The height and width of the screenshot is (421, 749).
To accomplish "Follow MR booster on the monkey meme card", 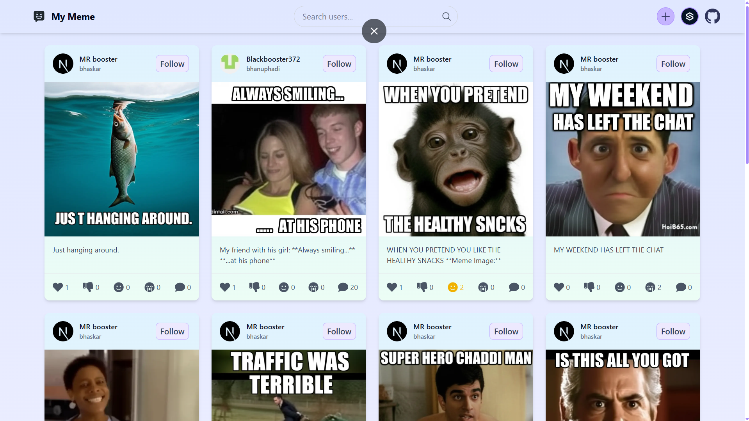I will coord(506,64).
